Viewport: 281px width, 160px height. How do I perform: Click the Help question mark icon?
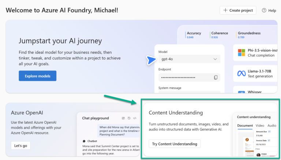(264, 10)
